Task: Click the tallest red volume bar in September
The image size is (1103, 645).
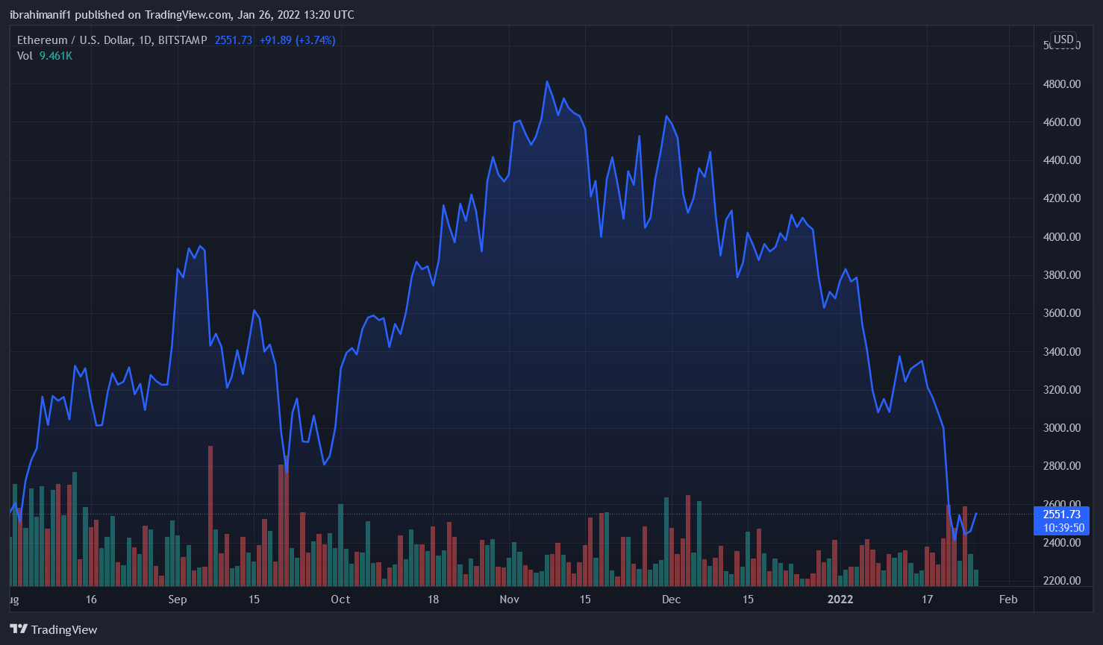Action: coord(210,515)
